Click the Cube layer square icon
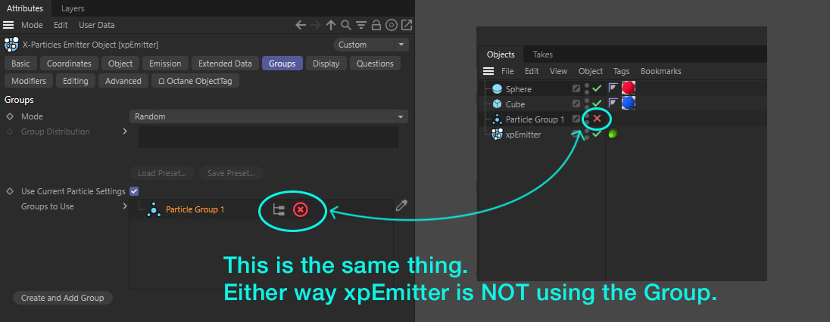 576,104
